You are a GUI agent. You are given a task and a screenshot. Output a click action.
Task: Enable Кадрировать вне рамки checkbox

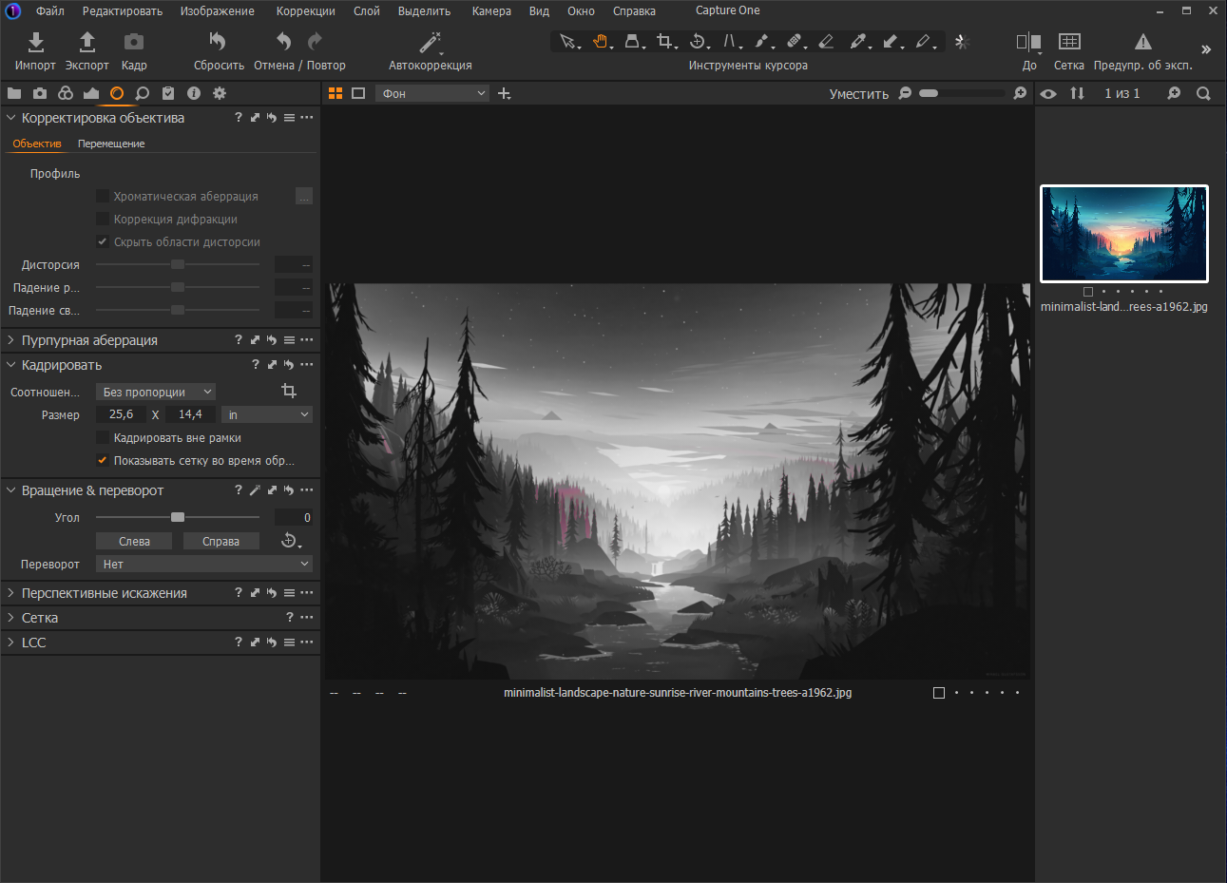coord(103,437)
